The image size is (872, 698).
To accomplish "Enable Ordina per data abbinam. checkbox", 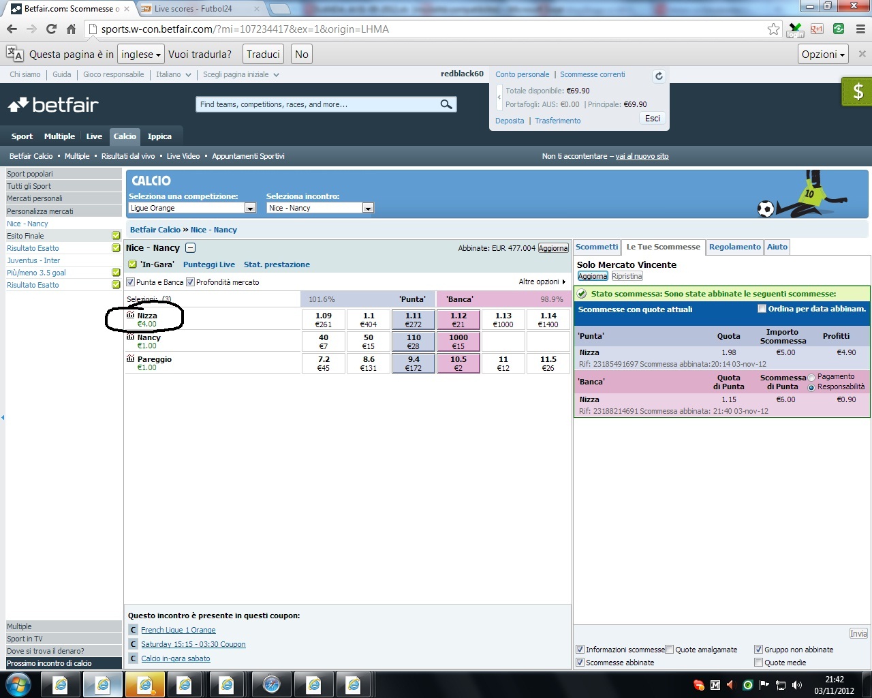I will (762, 309).
